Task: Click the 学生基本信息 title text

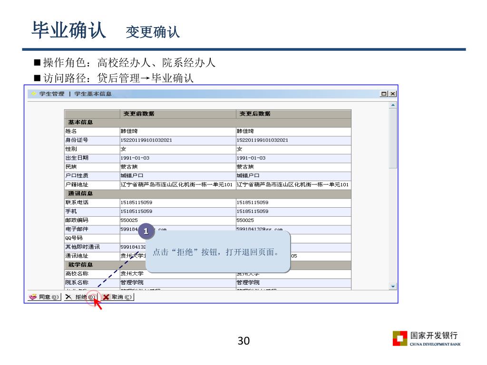Action: [x=93, y=94]
